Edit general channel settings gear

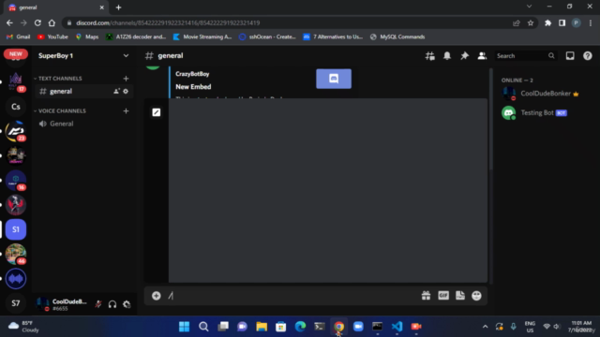pos(126,92)
